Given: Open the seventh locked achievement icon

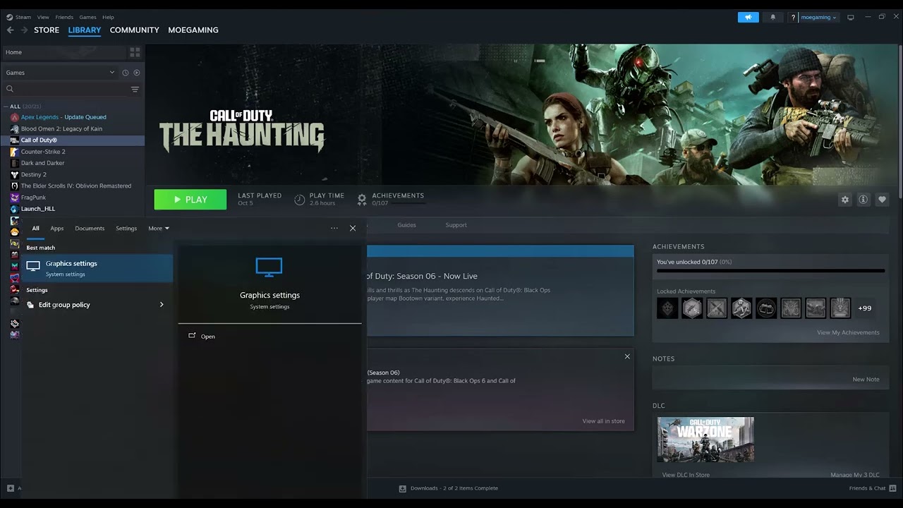Looking at the screenshot, I should [816, 308].
